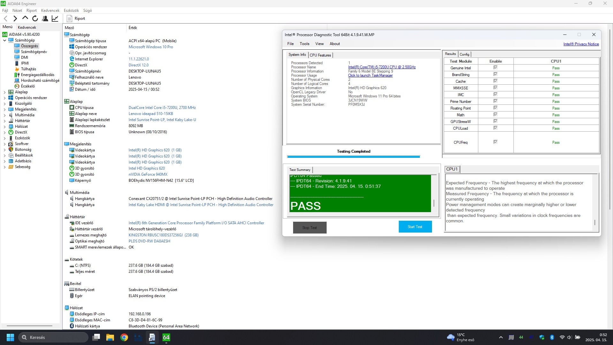The image size is (613, 345).
Task: Expand the Megjelenítés tree node
Action: pyautogui.click(x=4, y=109)
